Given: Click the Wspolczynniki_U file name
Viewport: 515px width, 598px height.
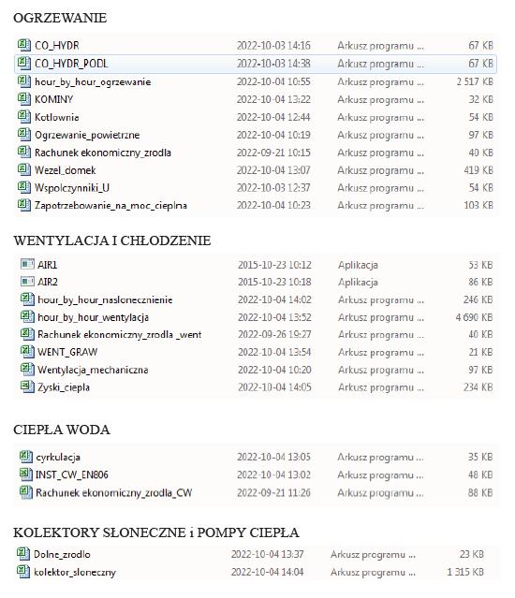Looking at the screenshot, I should pyautogui.click(x=72, y=188).
